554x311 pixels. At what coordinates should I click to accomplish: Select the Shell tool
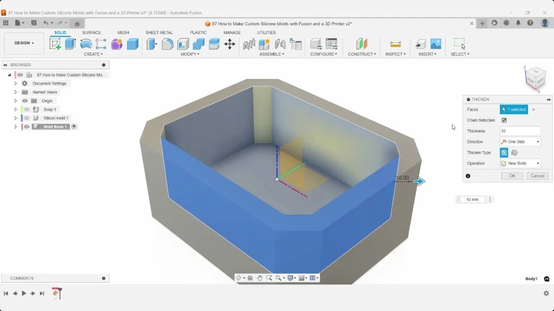[x=183, y=44]
